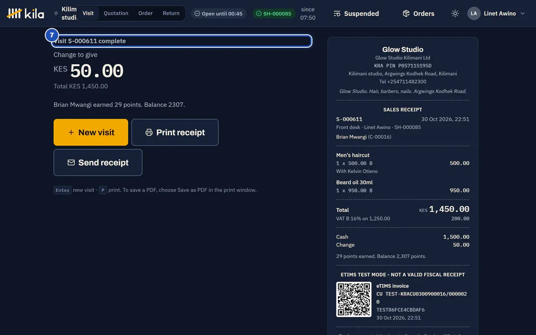Open the Suspended visits
The image size is (536, 335).
[356, 13]
